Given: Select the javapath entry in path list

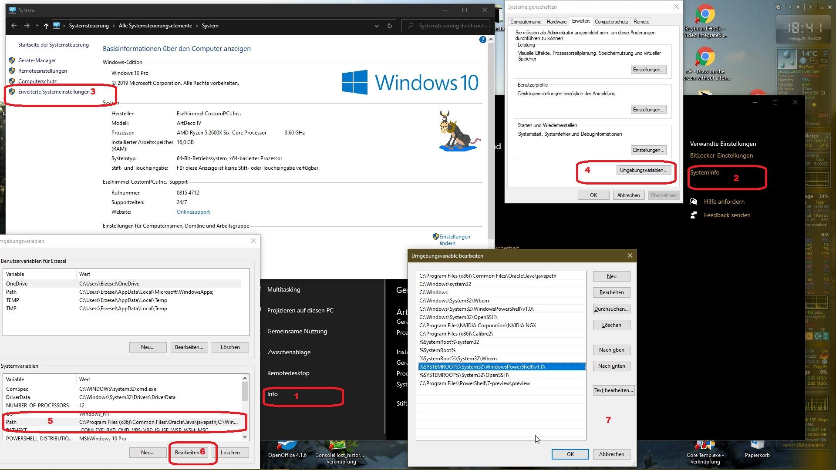Looking at the screenshot, I should point(501,276).
